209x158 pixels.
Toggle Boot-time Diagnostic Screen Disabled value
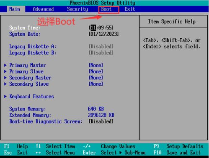pyautogui.click(x=101, y=121)
